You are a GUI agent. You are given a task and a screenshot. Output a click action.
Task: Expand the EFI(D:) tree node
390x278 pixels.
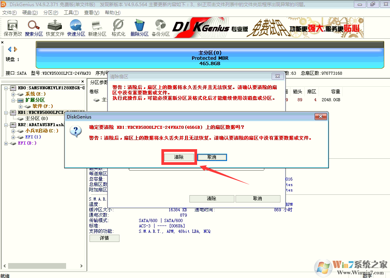(6, 143)
